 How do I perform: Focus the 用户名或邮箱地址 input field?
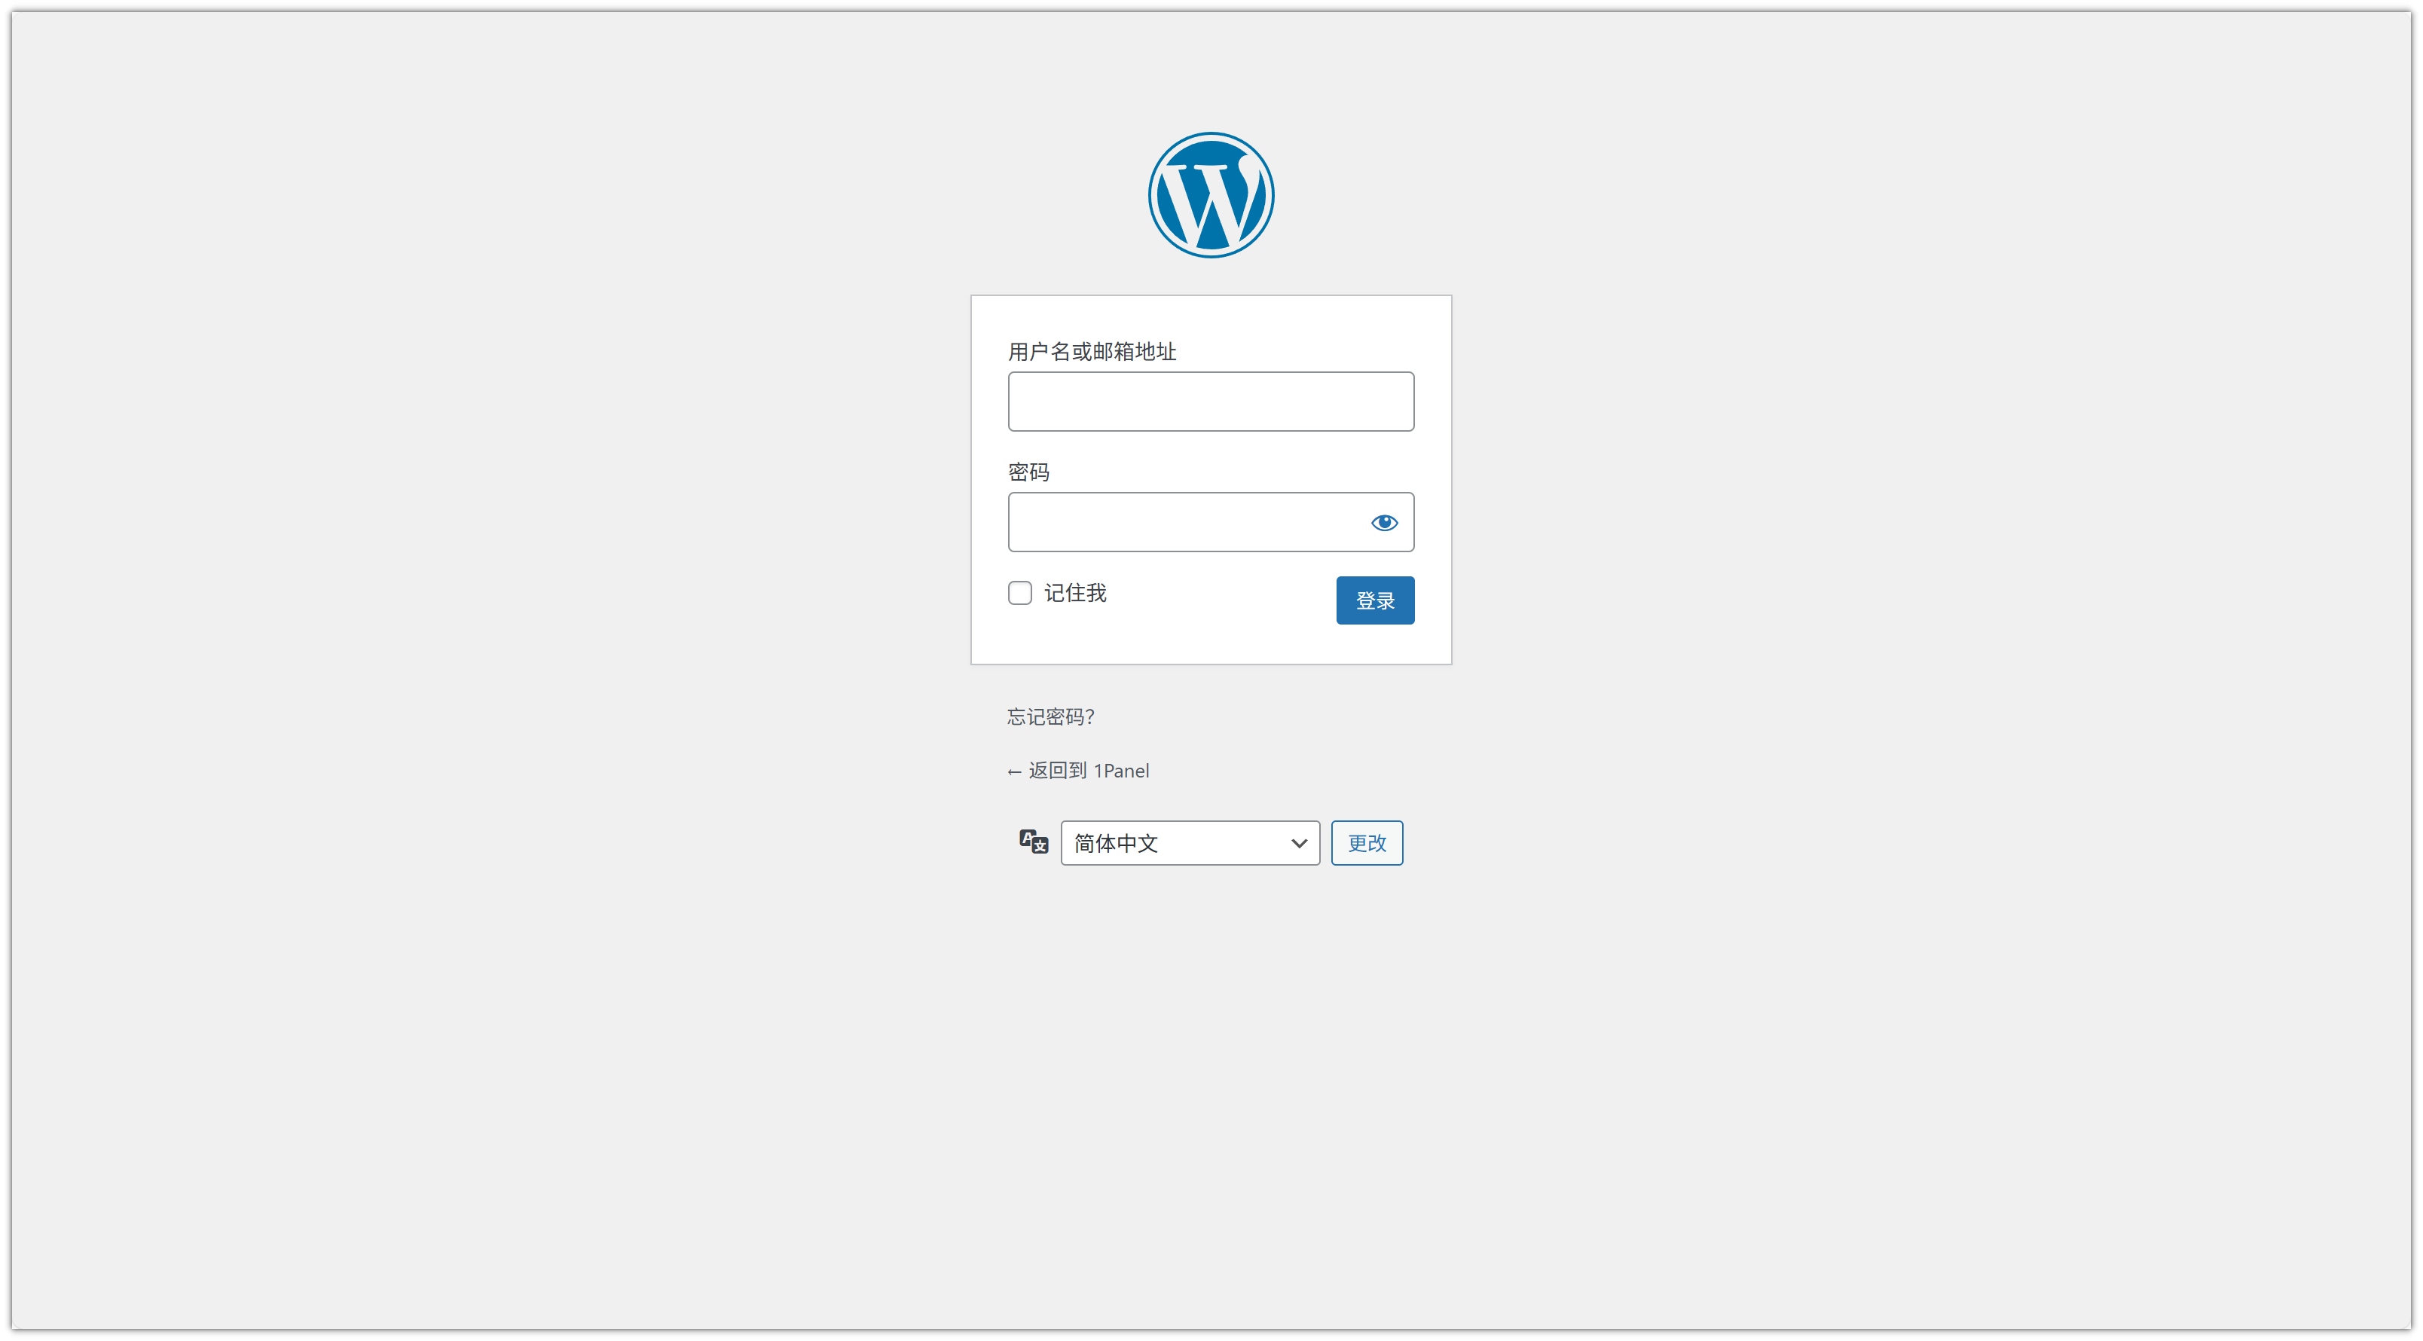[x=1211, y=402]
